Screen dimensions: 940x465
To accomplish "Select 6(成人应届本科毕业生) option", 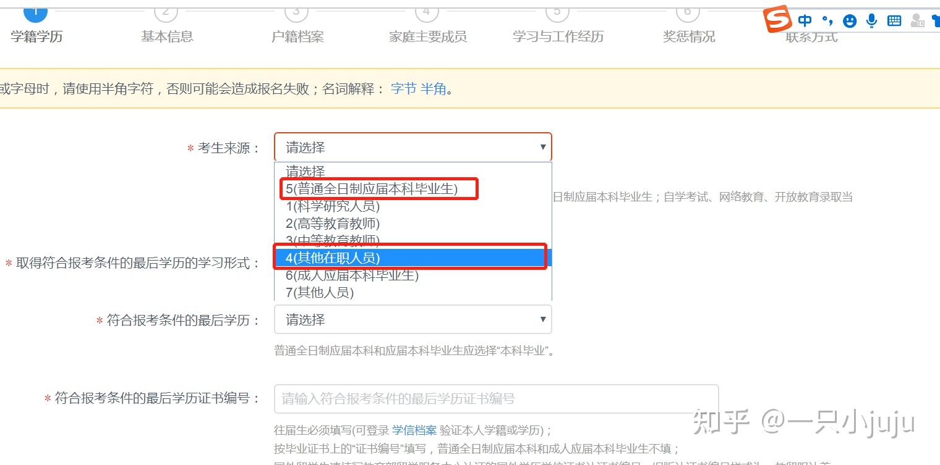I will coord(412,275).
